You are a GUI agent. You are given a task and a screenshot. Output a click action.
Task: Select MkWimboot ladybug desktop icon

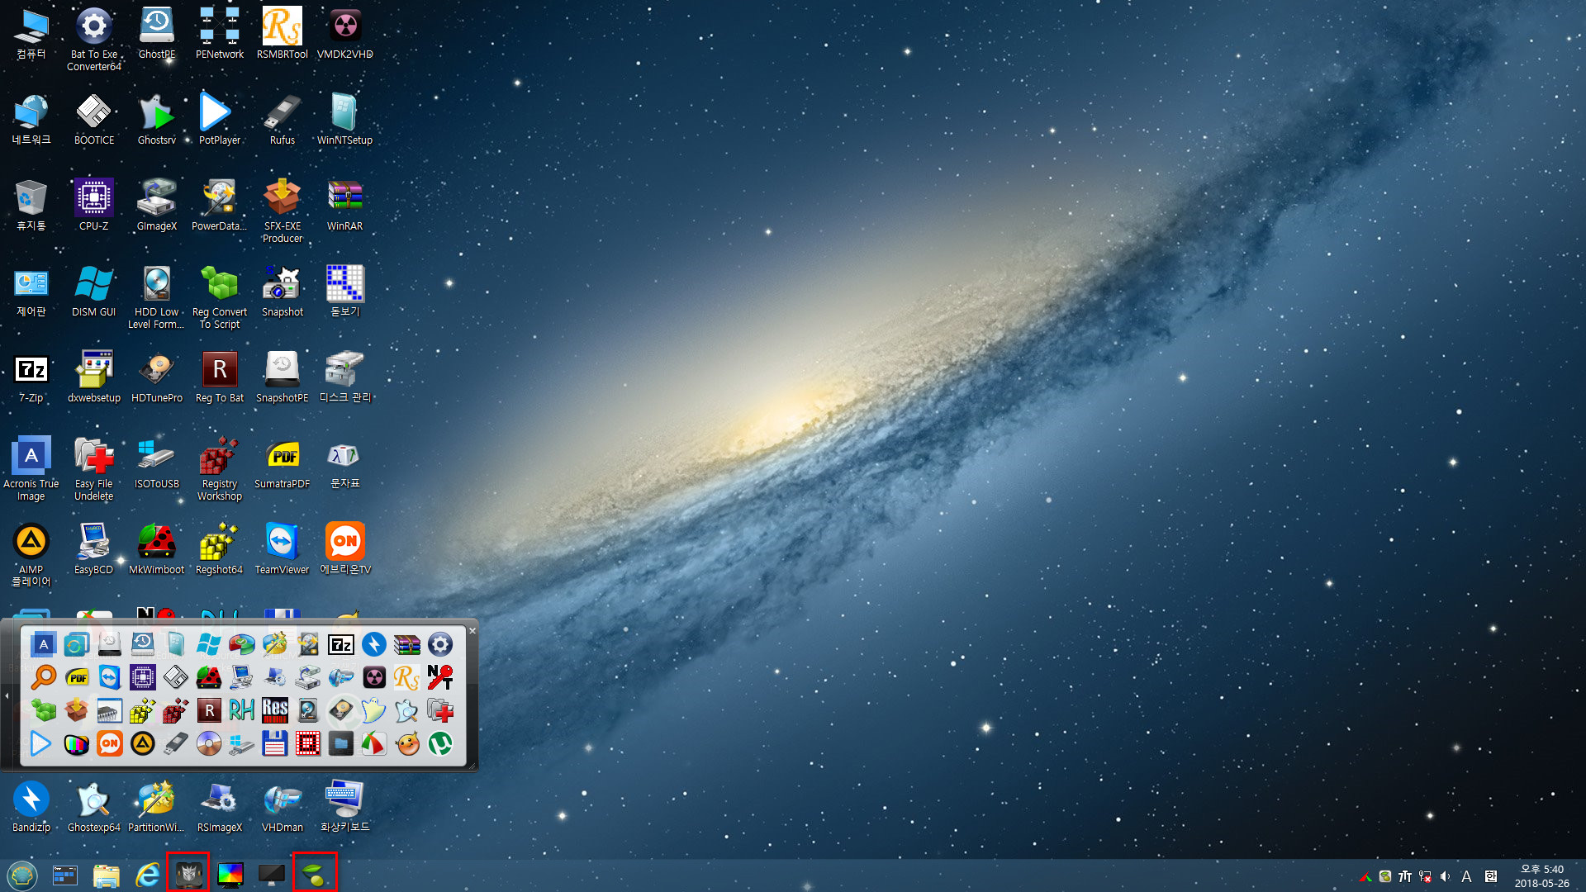point(157,548)
